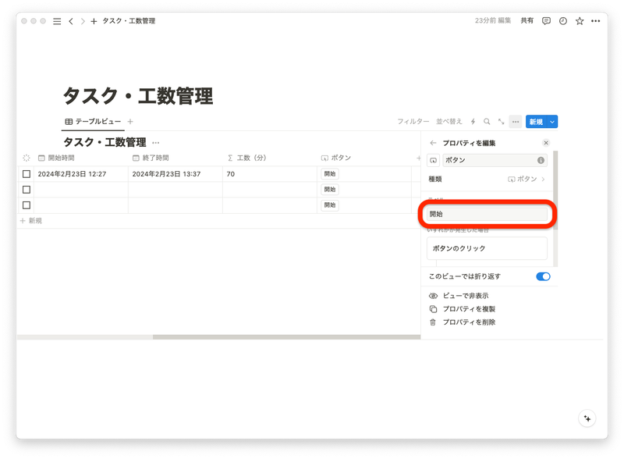Check the second row checkbox
Image resolution: width=624 pixels, height=459 pixels.
[x=27, y=190]
